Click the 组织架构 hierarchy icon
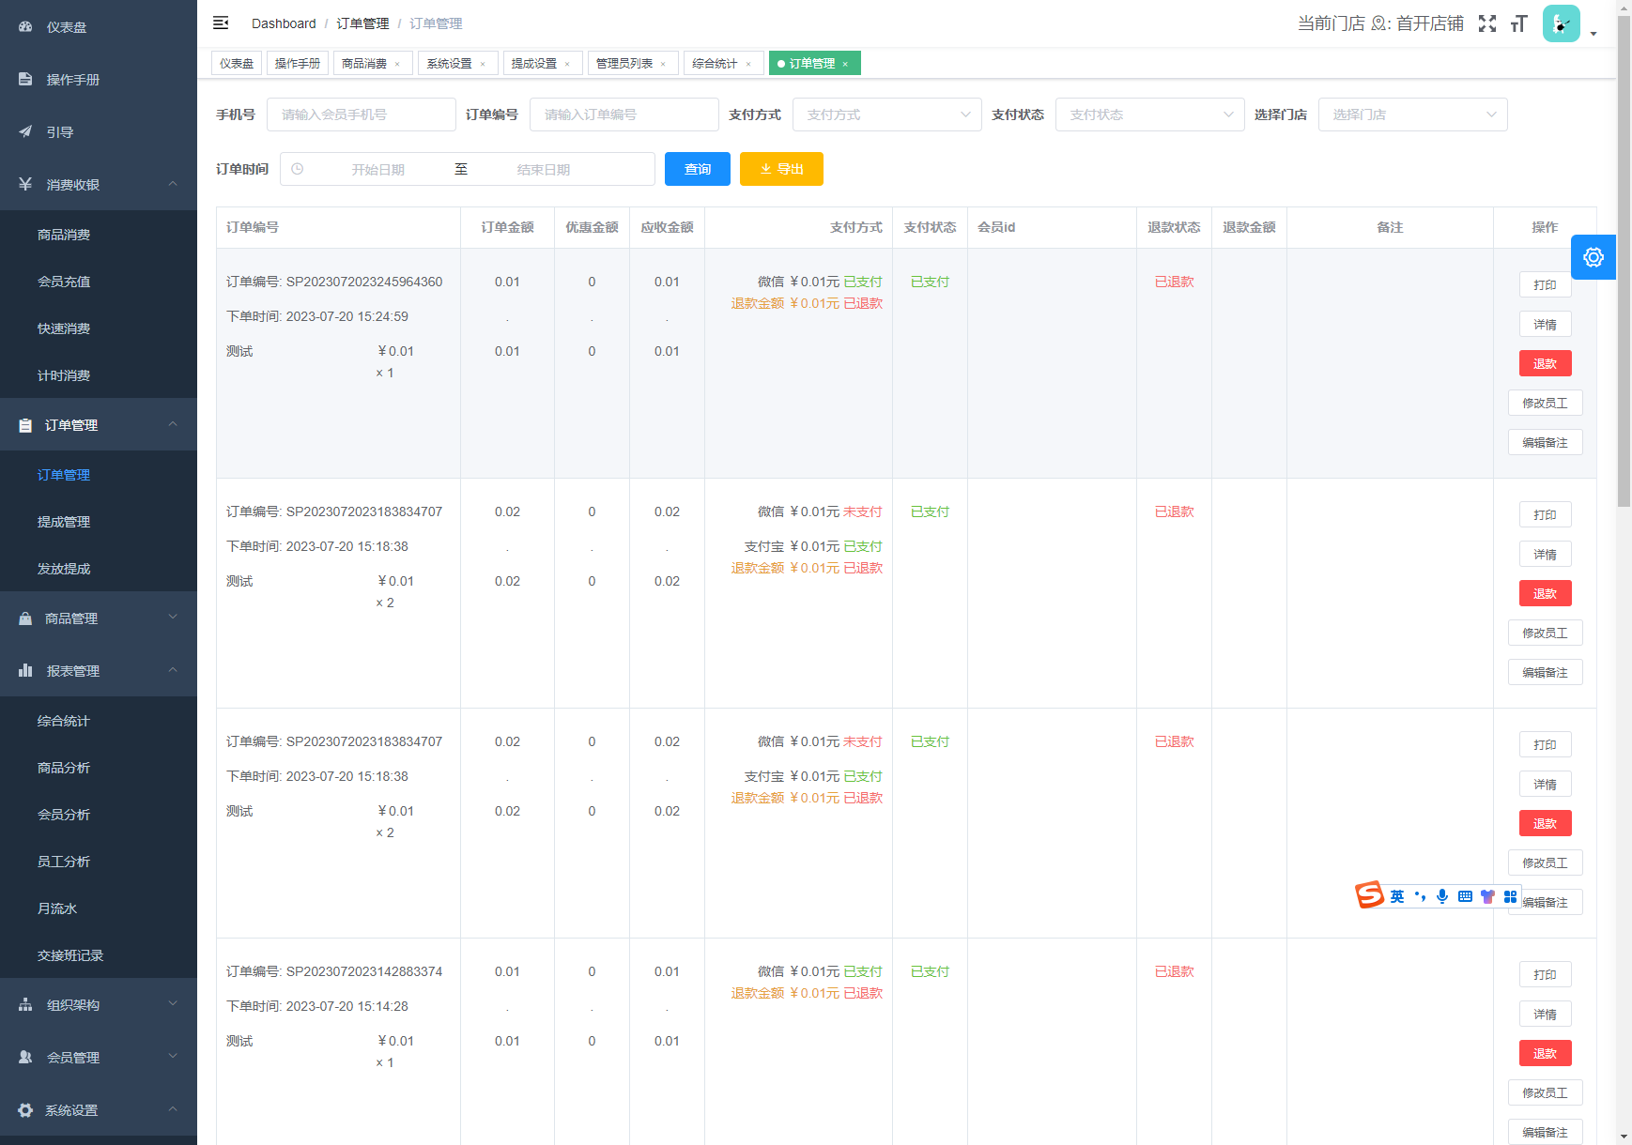 point(25,1005)
